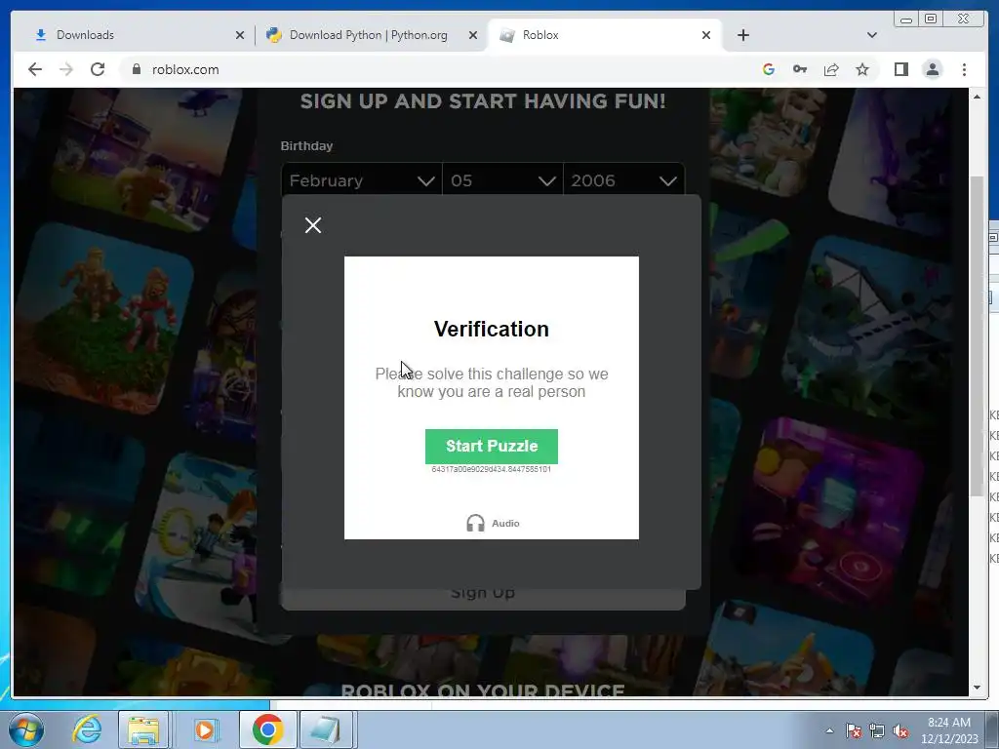Open the Chrome three-dot menu

(x=964, y=69)
